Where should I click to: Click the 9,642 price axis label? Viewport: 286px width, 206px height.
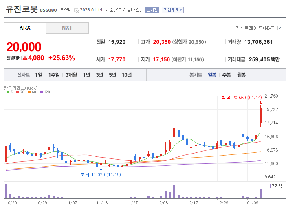click(270, 177)
